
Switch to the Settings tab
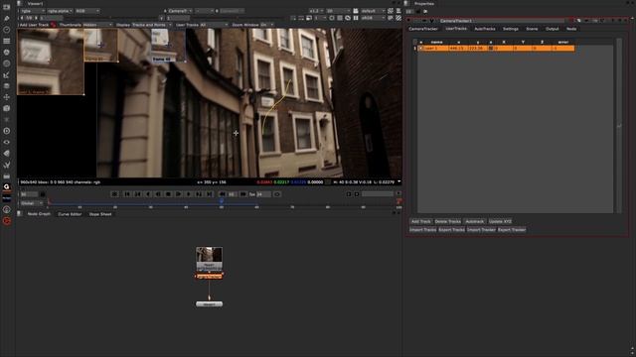tap(511, 29)
